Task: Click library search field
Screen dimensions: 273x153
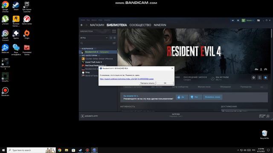Action: 96,43
